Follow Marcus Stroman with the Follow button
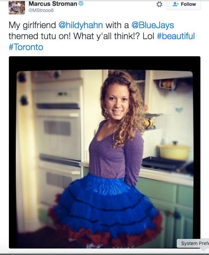 click(184, 5)
